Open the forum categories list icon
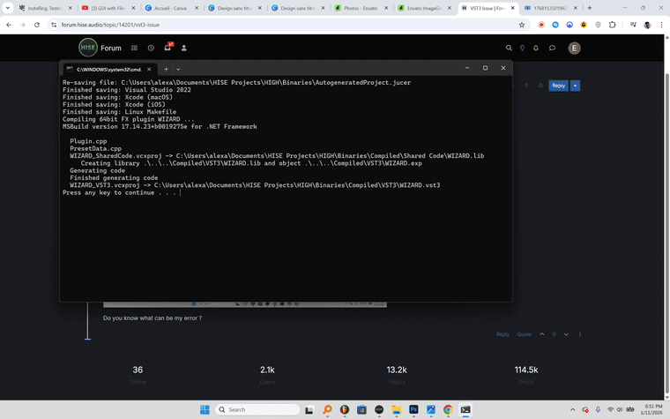The image size is (670, 419). pyautogui.click(x=134, y=48)
